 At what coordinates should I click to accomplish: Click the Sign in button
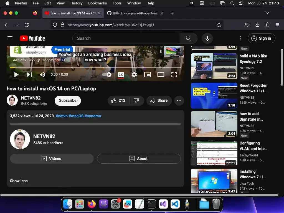click(x=262, y=38)
